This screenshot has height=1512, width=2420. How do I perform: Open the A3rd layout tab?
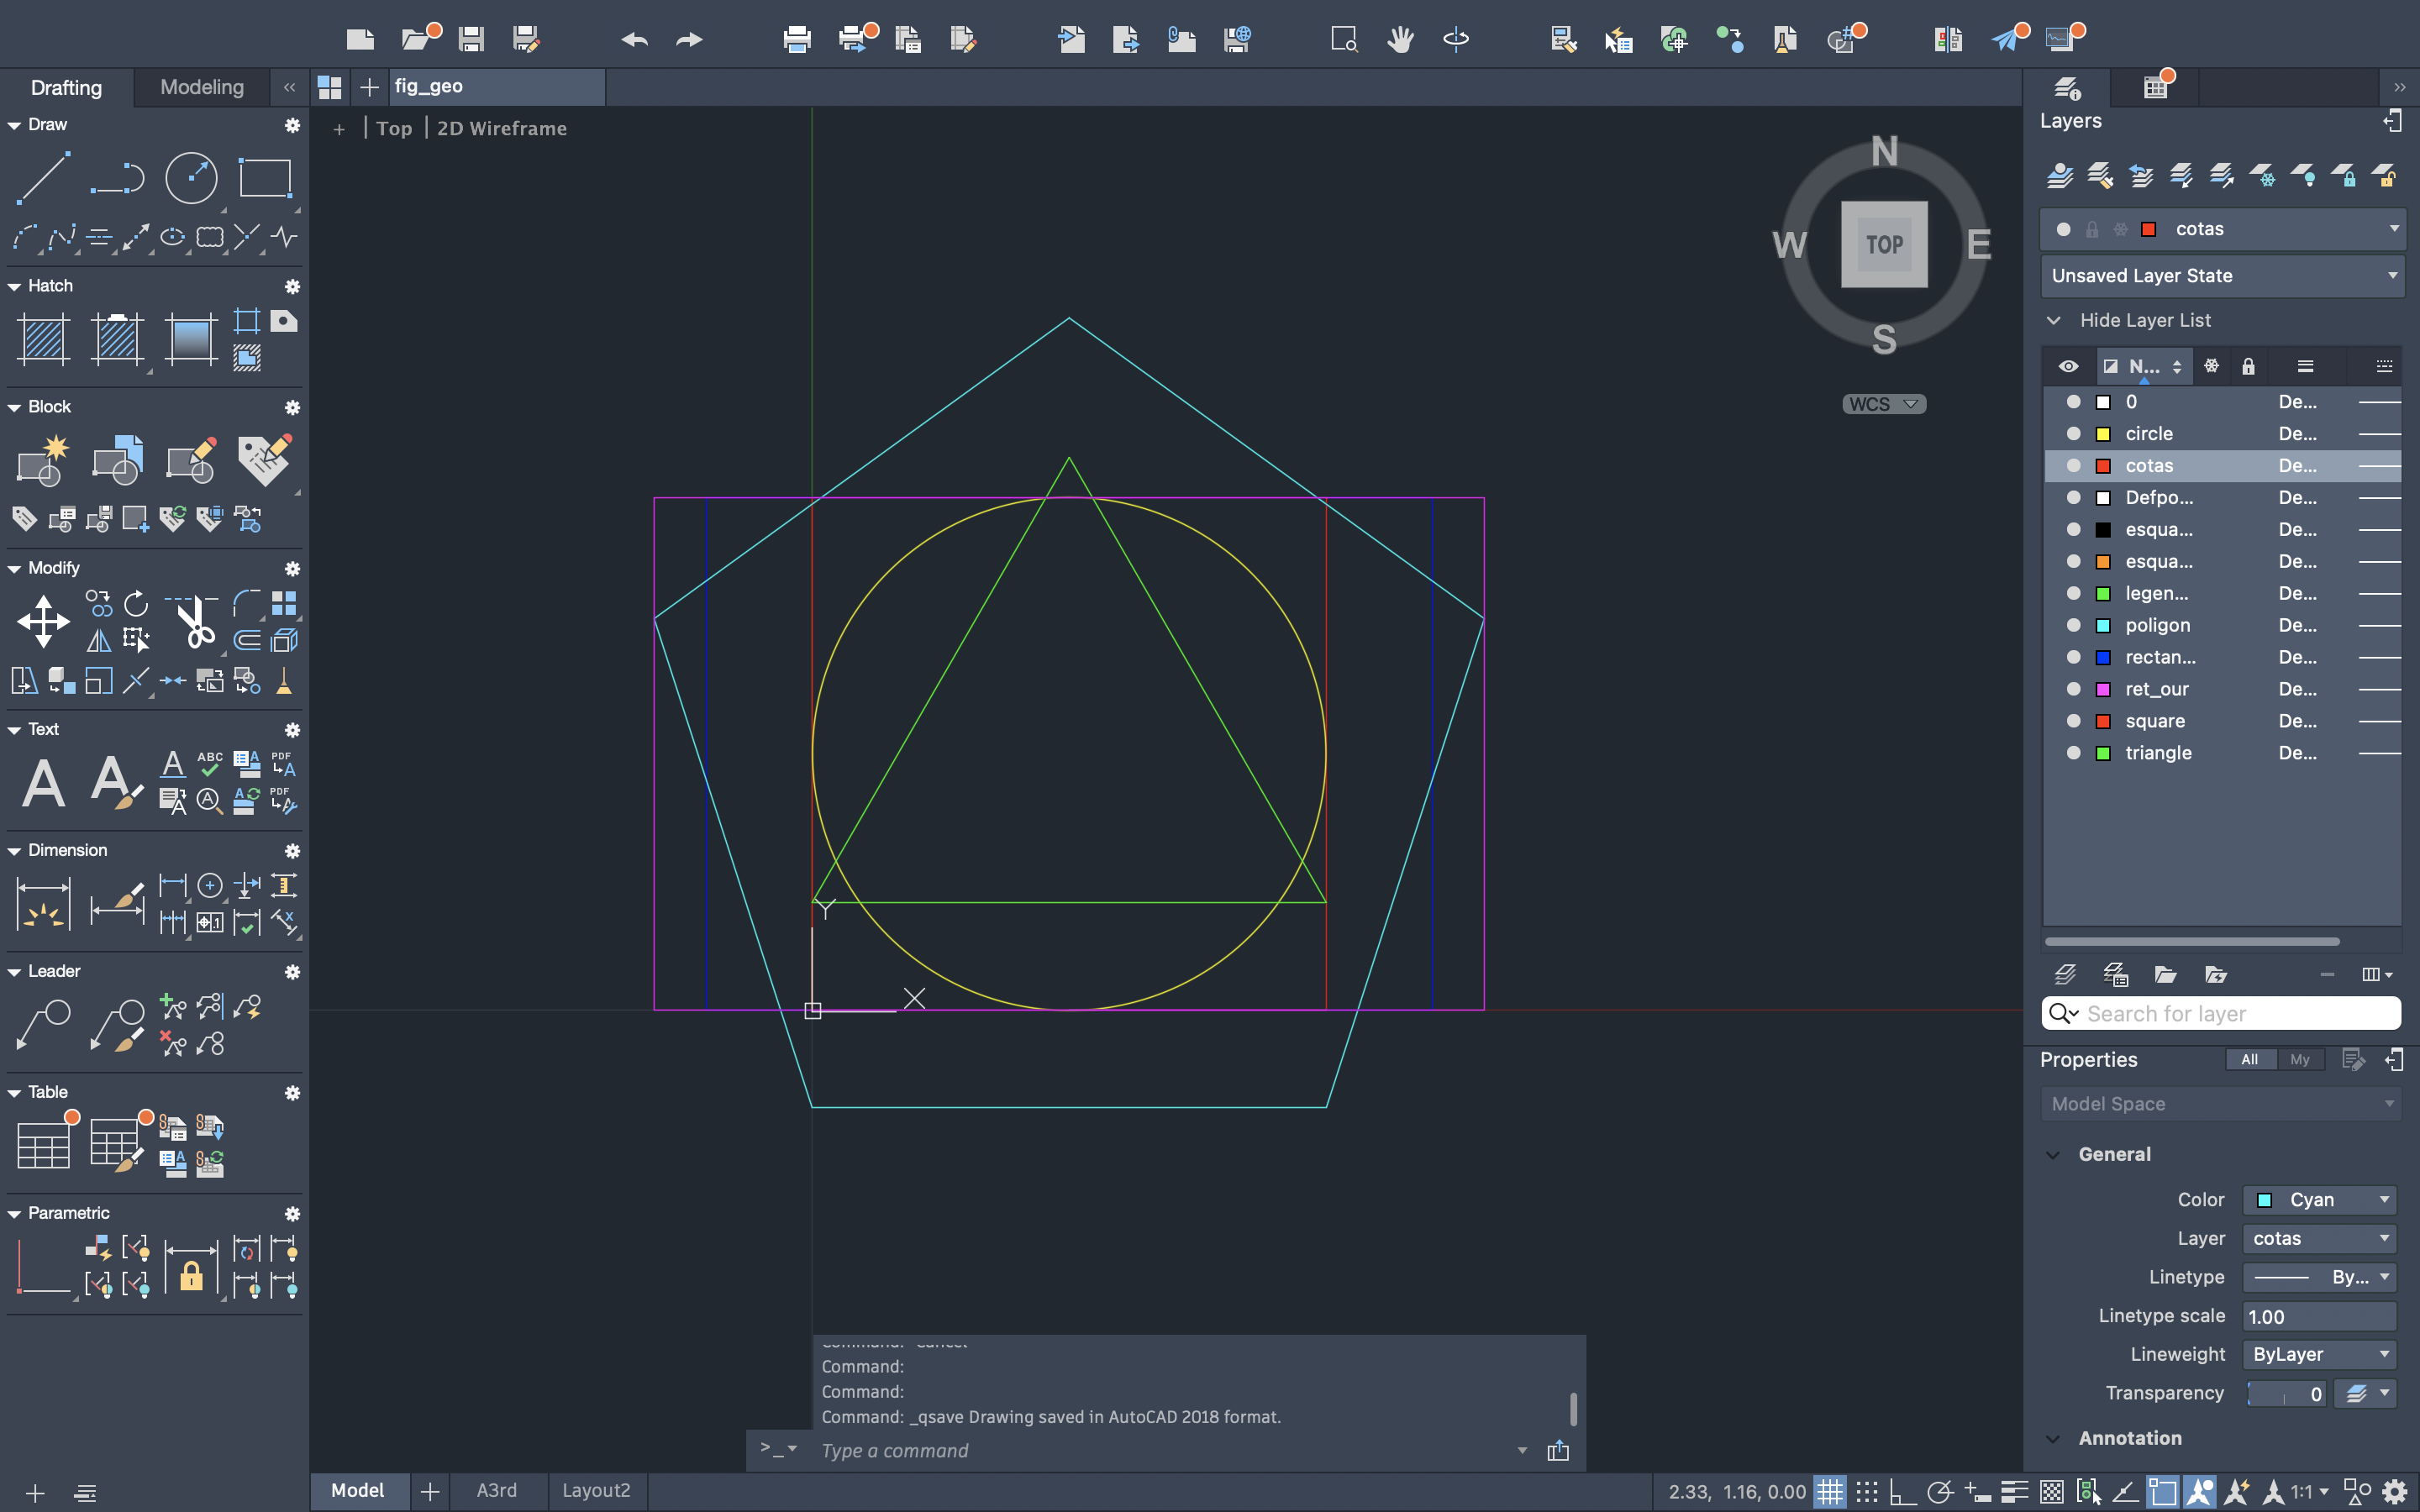(496, 1490)
